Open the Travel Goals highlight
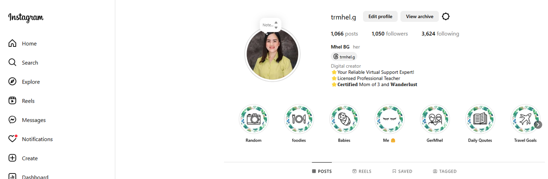 coord(525,124)
